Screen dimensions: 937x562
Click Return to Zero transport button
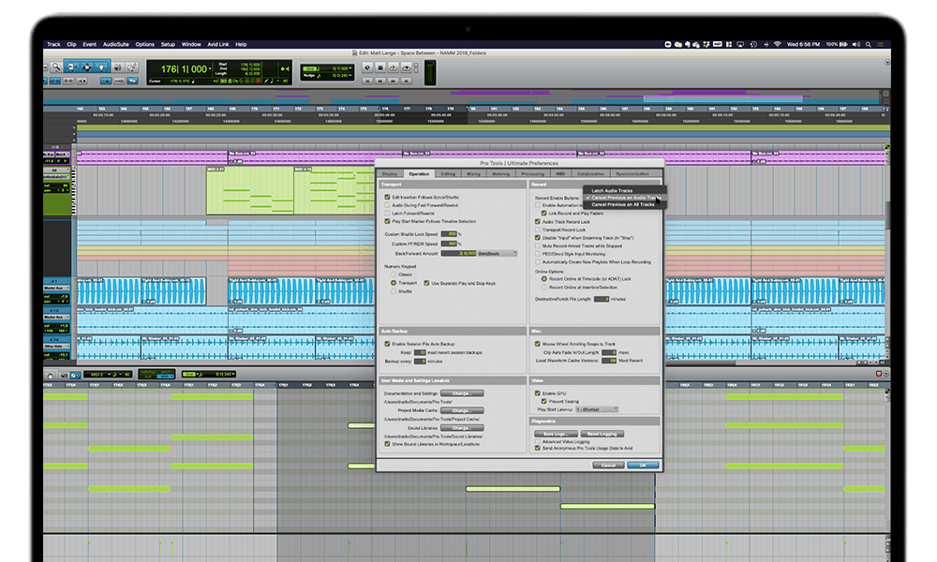367,80
